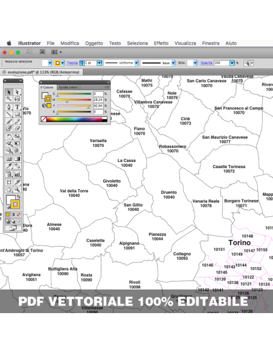
Task: Select the Artboard tool
Action: 9,182
